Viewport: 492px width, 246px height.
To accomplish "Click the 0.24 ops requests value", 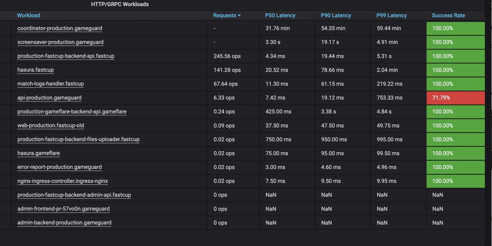I will tap(224, 111).
